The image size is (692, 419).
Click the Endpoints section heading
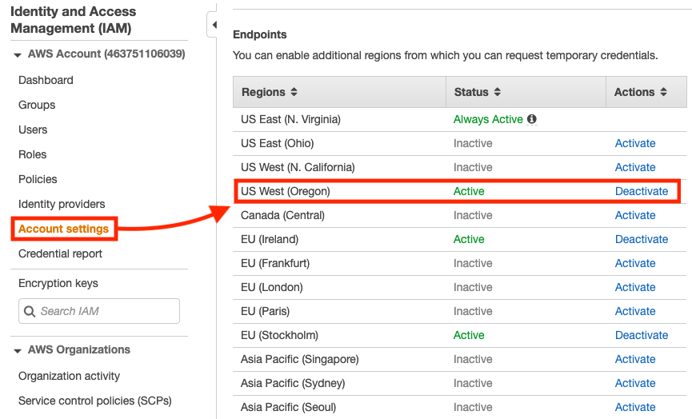click(x=259, y=34)
